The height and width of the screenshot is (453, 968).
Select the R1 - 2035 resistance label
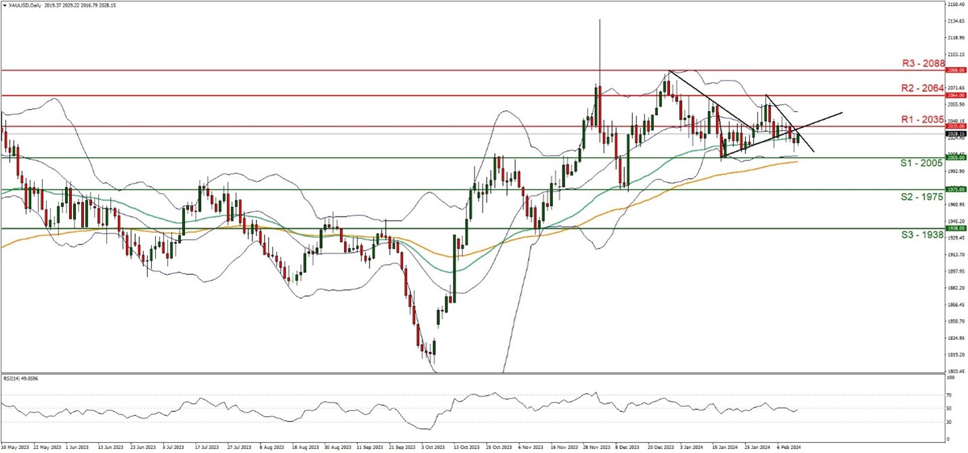pos(923,119)
